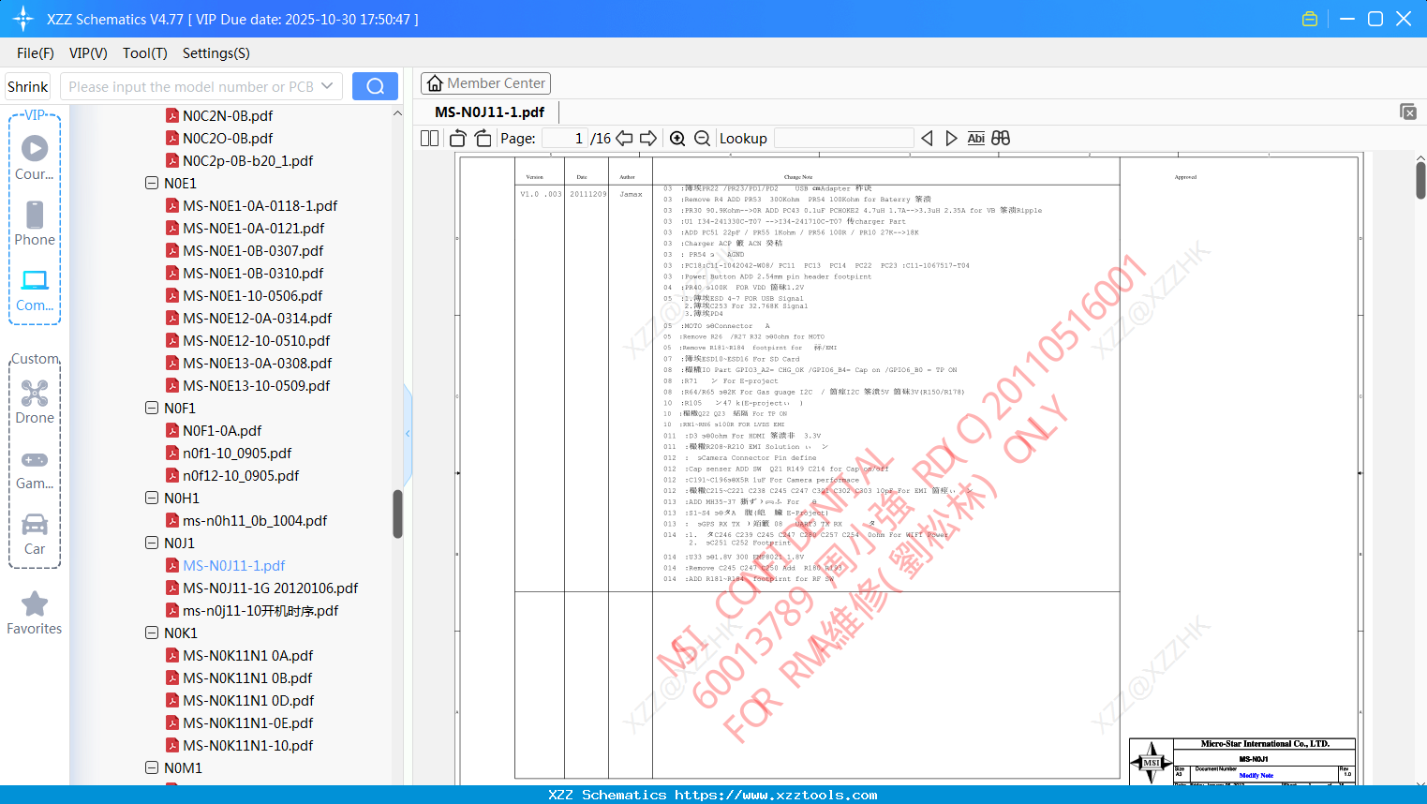Click the PDF icon beside MS-N0E1-10-0506.pdf
Screen dimensions: 1427x804
click(172, 296)
